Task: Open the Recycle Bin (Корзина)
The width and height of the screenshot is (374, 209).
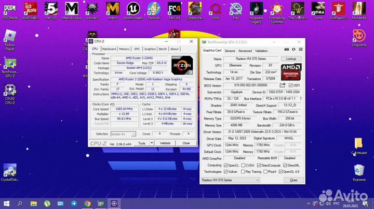Action: 359,172
